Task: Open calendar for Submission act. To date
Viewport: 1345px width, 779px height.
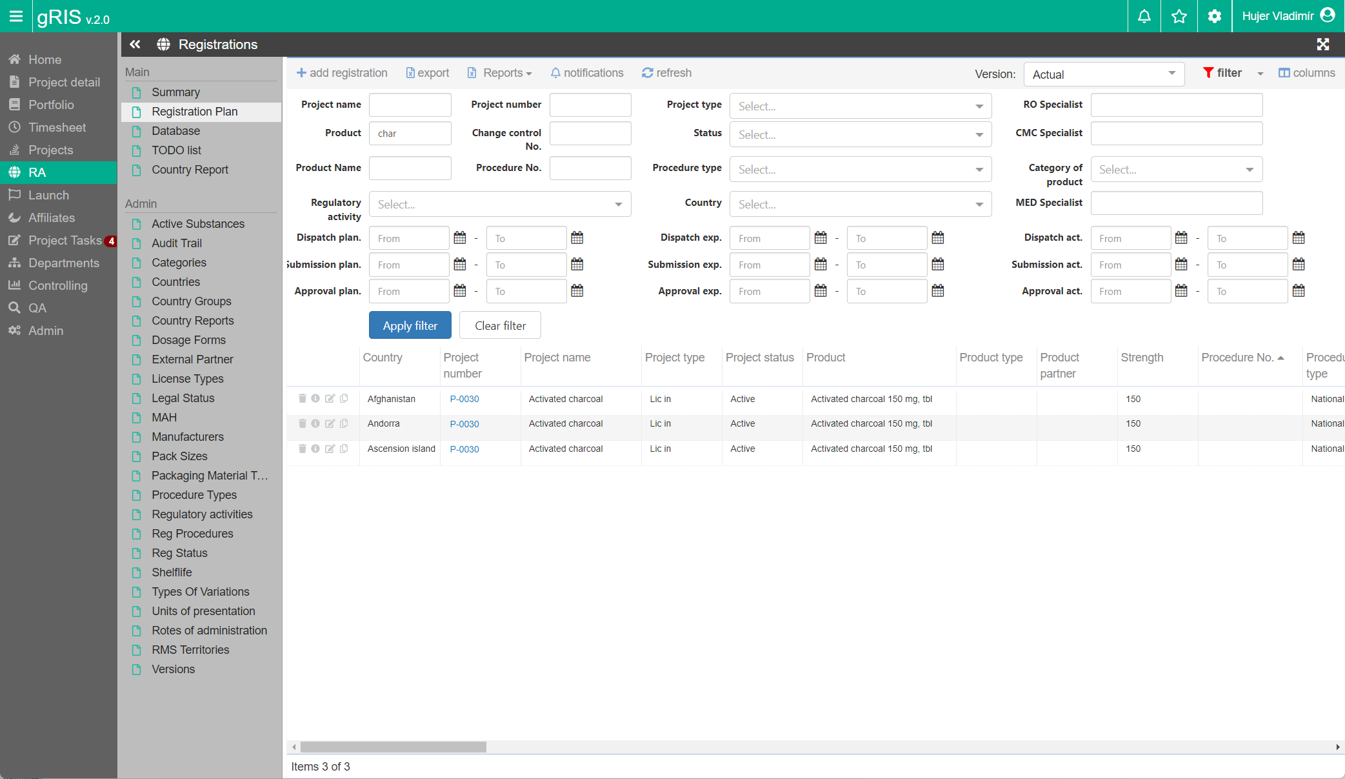Action: click(1299, 265)
